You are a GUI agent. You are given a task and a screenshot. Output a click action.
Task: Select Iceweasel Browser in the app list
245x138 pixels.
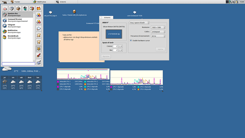[17, 20]
